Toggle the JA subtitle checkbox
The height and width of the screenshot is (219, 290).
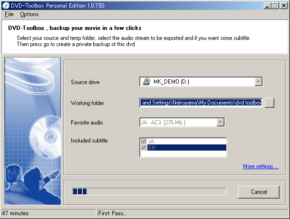point(144,142)
